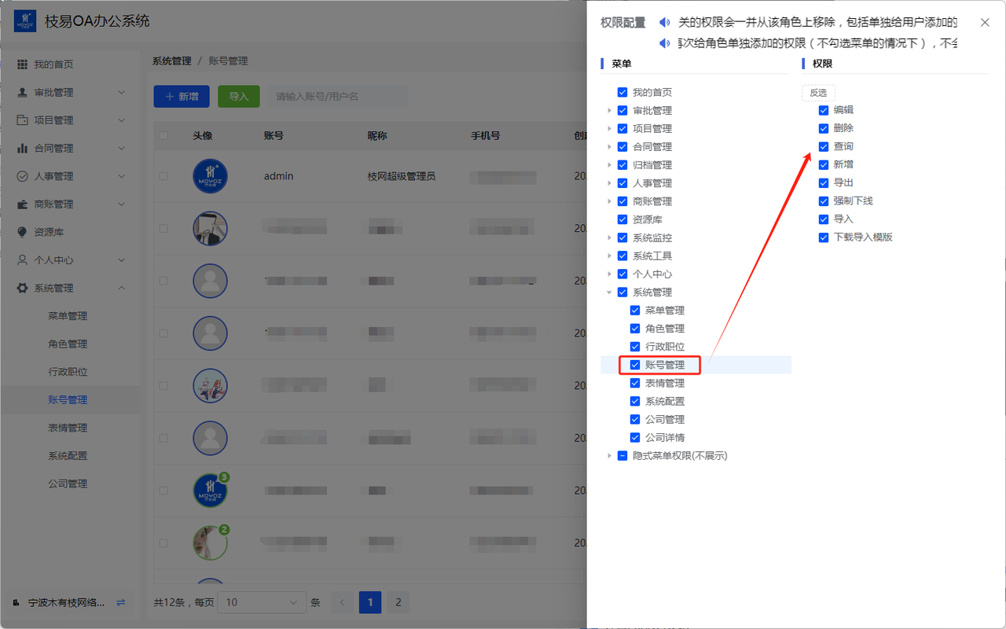Image resolution: width=1006 pixels, height=629 pixels.
Task: Uncheck the 删除 permission checkbox
Action: [824, 128]
